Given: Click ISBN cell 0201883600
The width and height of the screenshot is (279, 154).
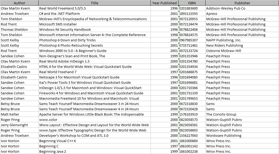Looking at the screenshot, I should click(x=192, y=8).
